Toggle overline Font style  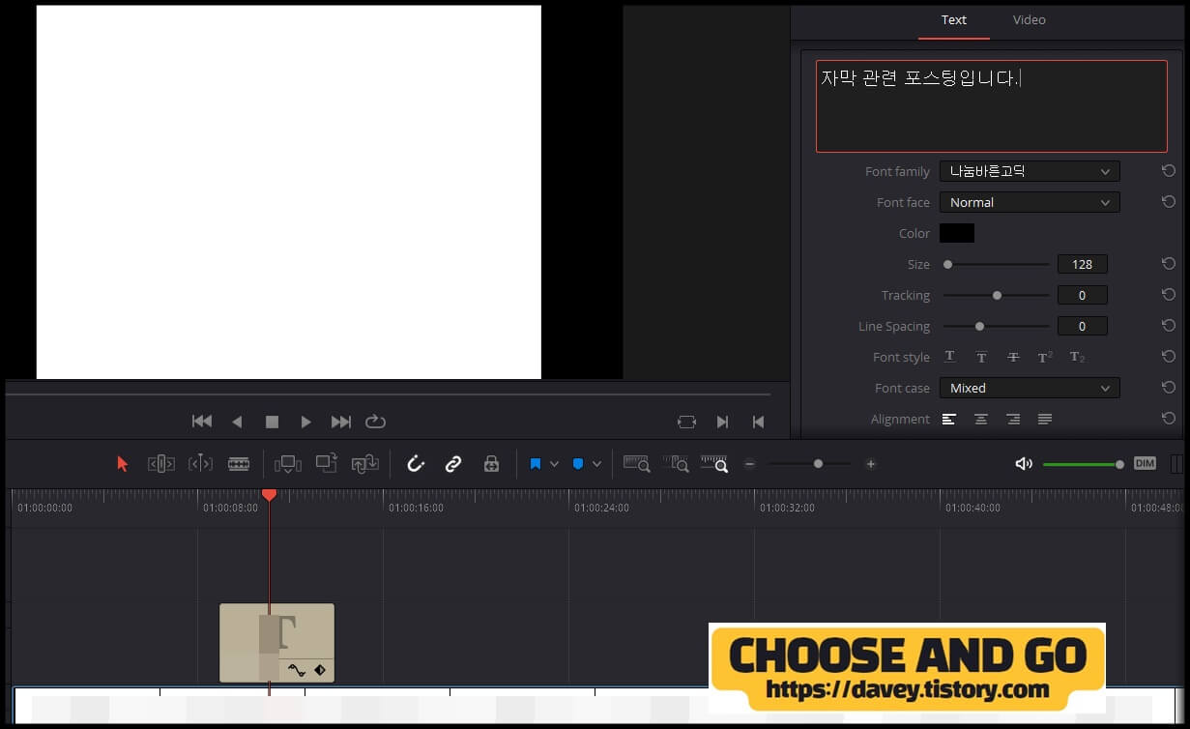click(981, 357)
